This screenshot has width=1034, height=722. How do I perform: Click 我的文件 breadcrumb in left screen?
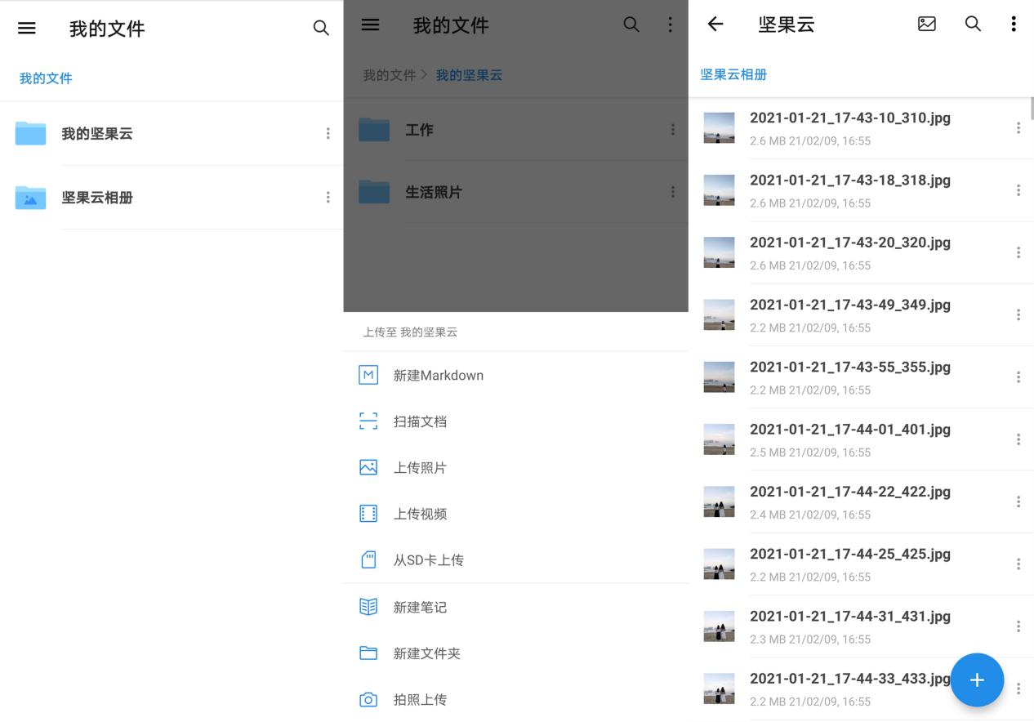click(46, 78)
